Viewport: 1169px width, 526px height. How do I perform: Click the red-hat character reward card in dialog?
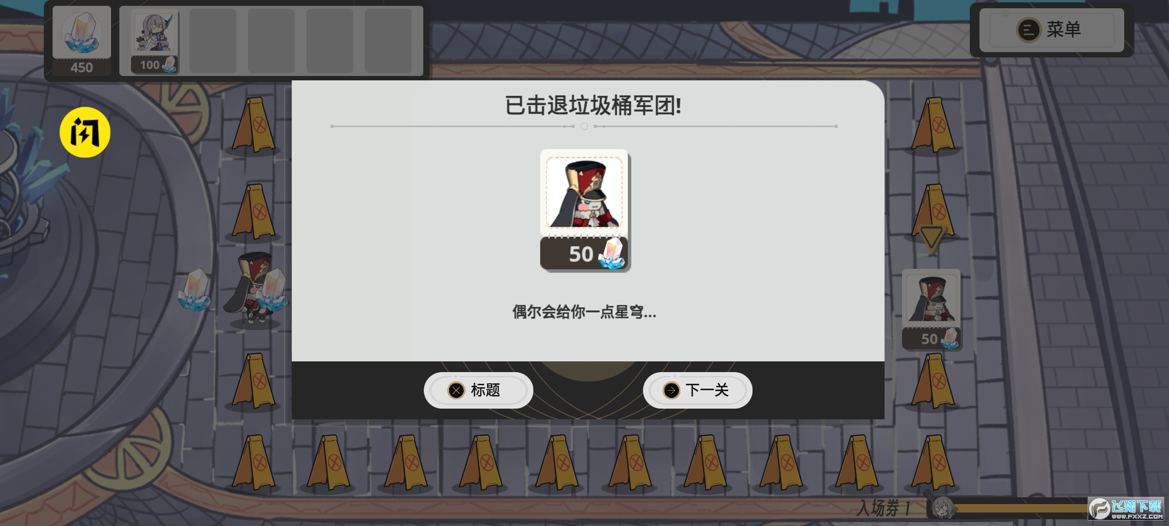click(x=584, y=209)
